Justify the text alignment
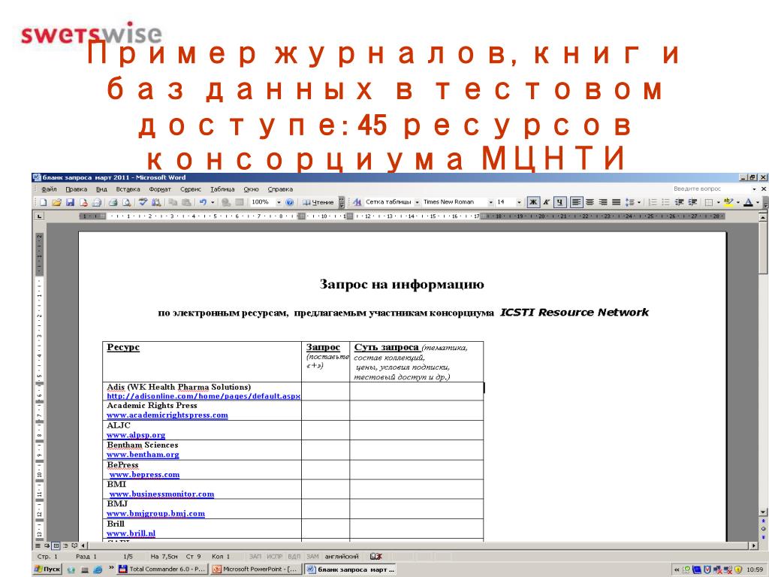The image size is (769, 577). pos(617,202)
